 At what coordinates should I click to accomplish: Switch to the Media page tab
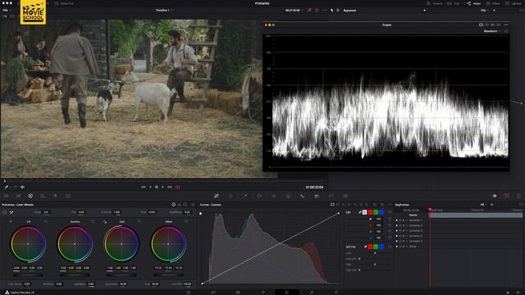pos(213,293)
